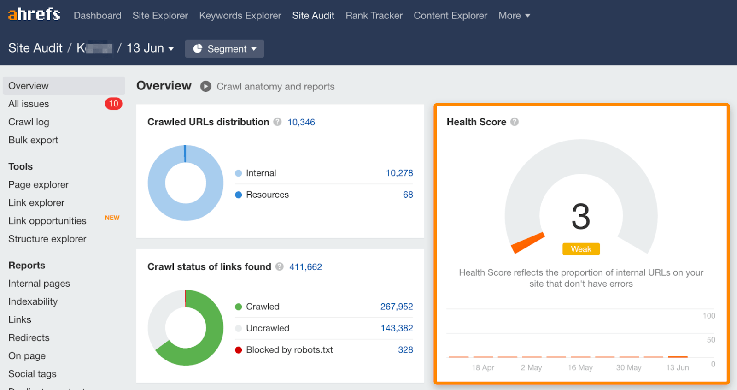Viewport: 737px width, 390px height.
Task: Open the Crawl log sidebar link
Action: (29, 122)
